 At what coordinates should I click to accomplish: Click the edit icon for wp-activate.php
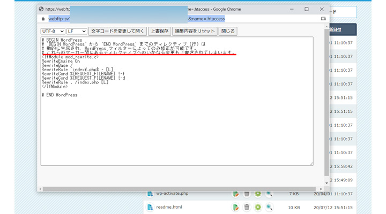[x=235, y=194]
